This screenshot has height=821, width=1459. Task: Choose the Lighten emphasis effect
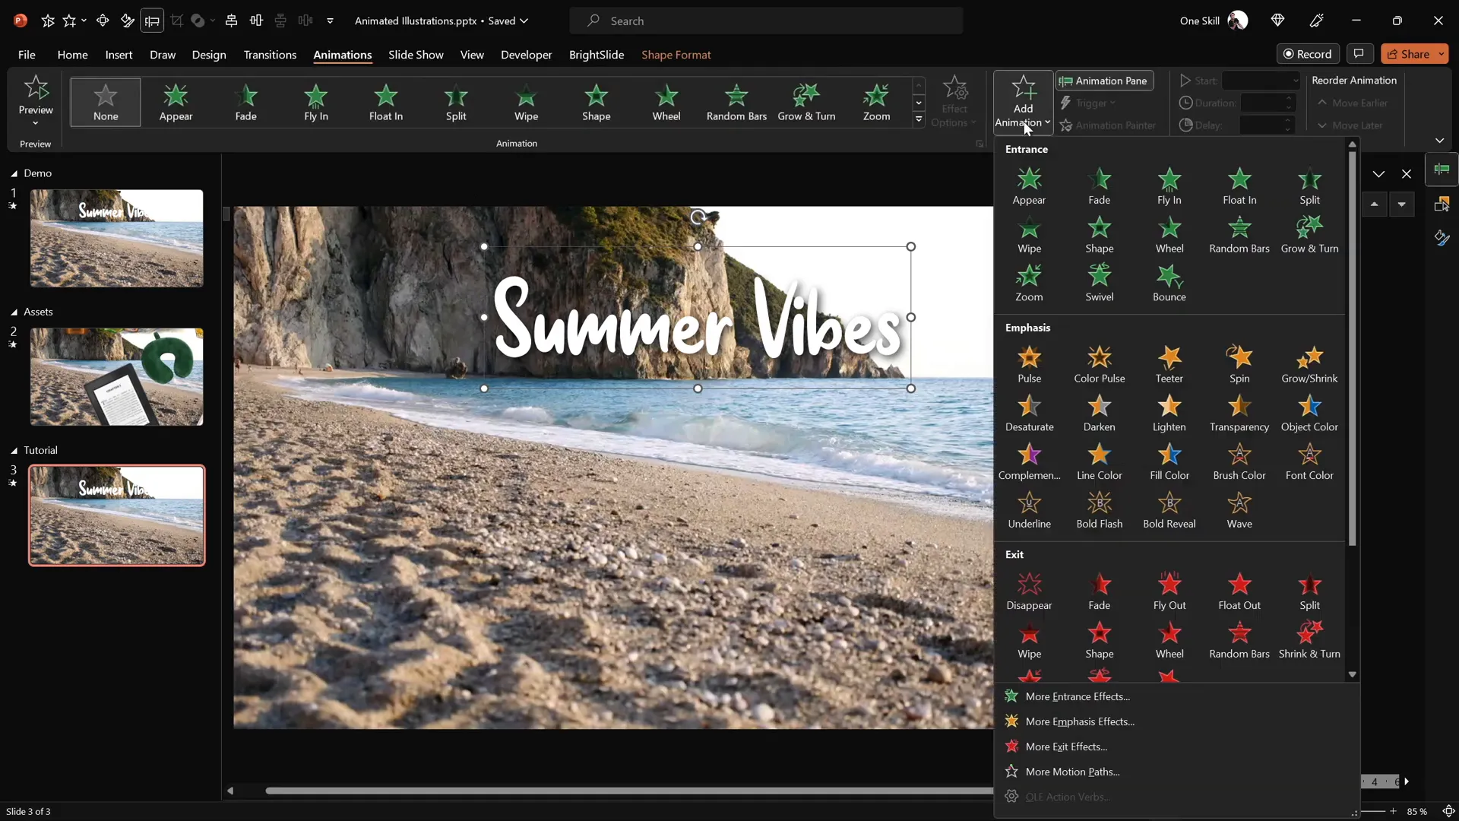click(x=1169, y=413)
